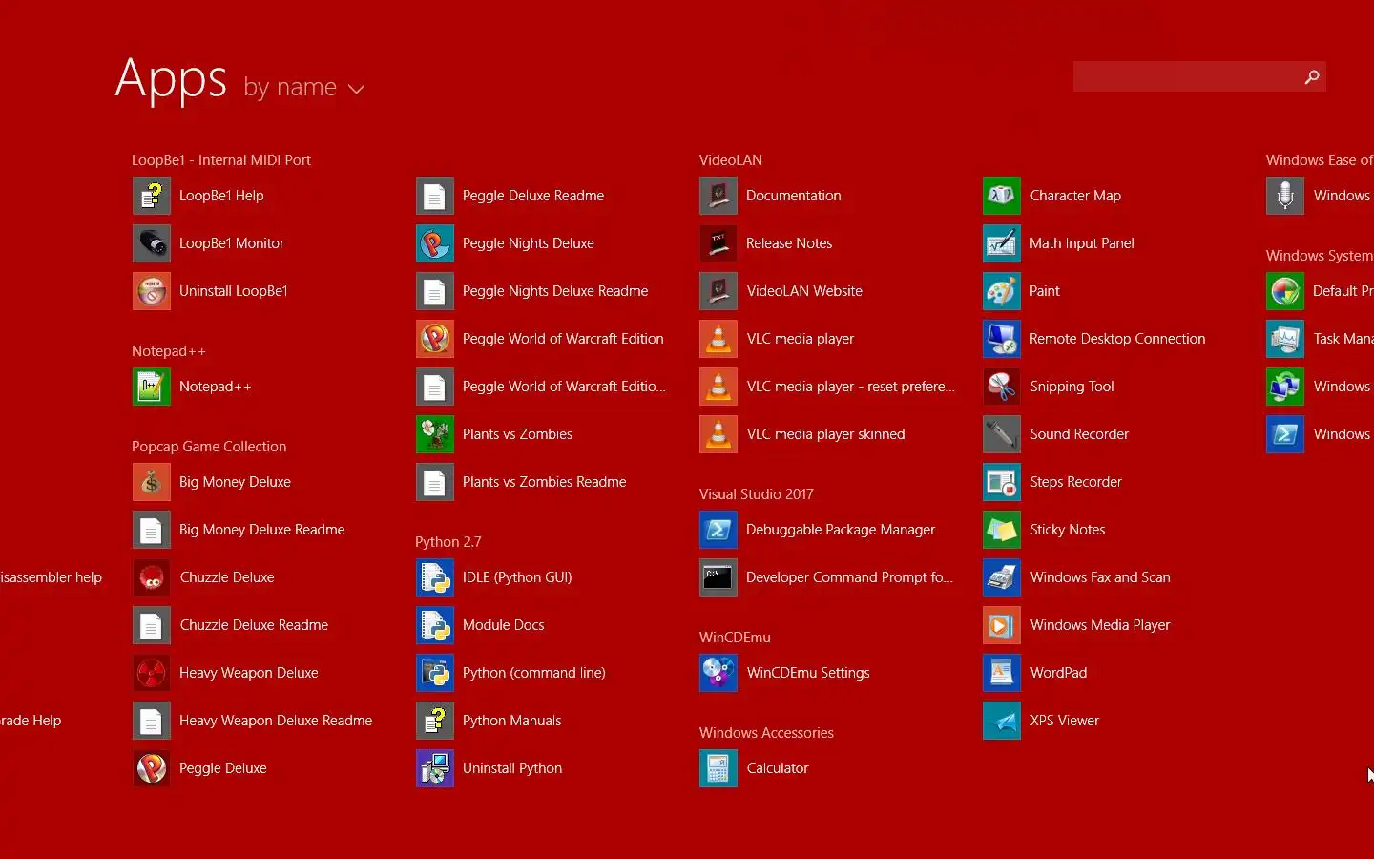
Task: Open the LoopBe1 Help icon
Action: (x=151, y=196)
